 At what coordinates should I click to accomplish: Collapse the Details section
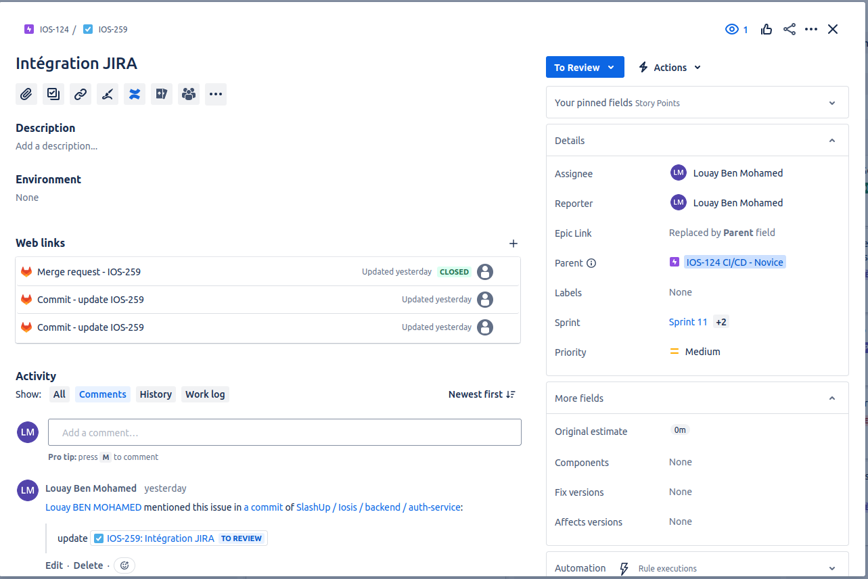point(831,140)
